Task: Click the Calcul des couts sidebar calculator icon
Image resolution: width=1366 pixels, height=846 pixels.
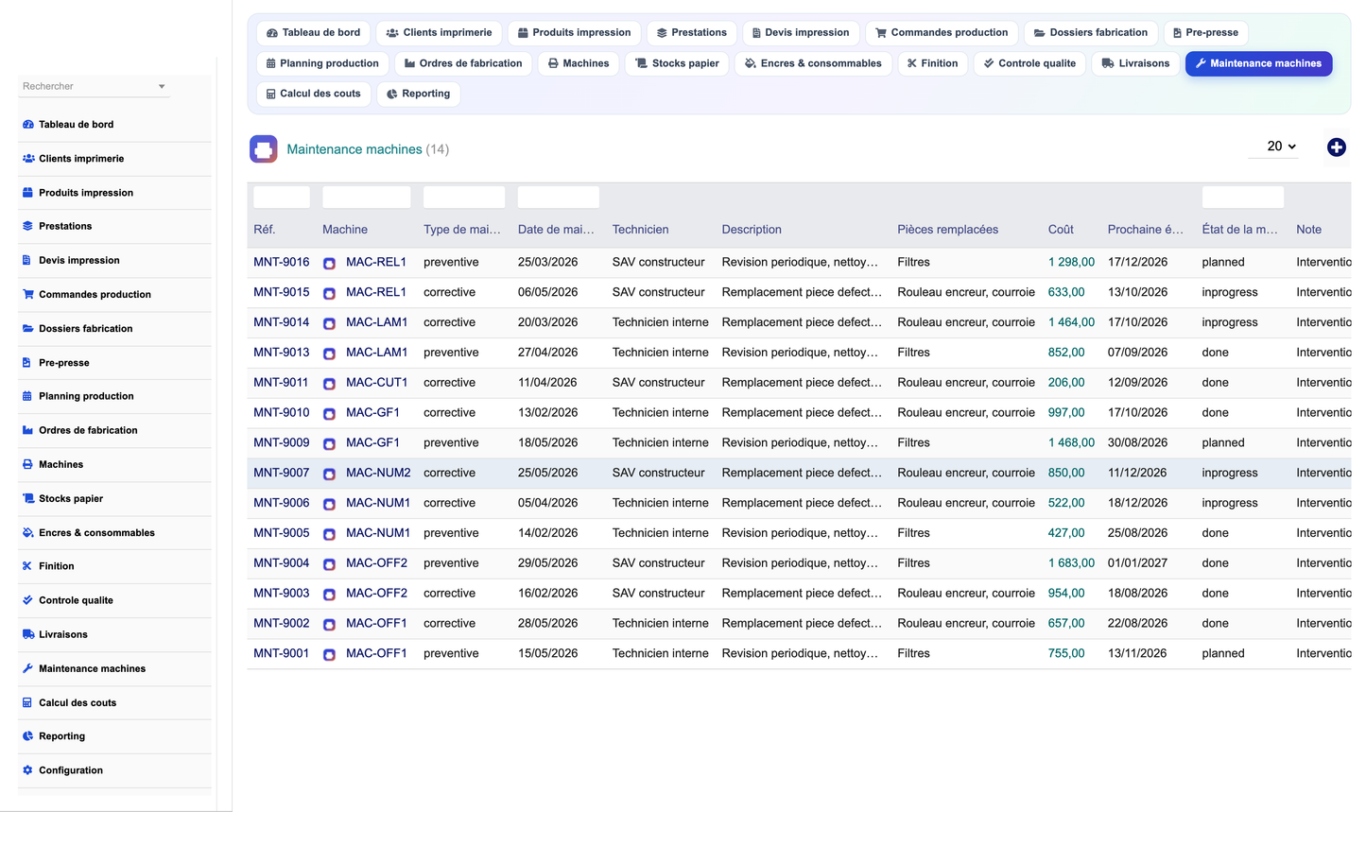Action: [x=27, y=702]
